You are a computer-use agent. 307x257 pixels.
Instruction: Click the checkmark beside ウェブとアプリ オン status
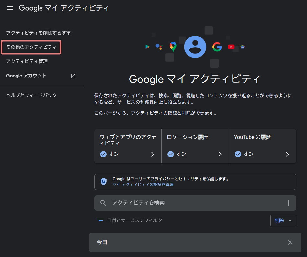[x=103, y=154]
